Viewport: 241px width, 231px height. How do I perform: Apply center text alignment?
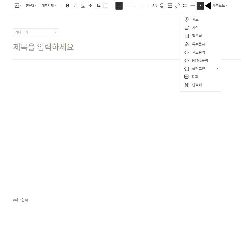[127, 6]
